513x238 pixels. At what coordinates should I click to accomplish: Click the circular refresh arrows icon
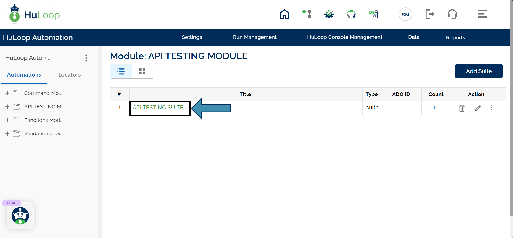(x=351, y=14)
